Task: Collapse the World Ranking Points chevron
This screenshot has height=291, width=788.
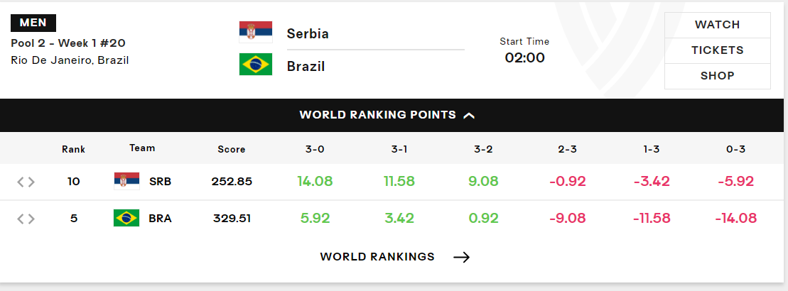Action: 469,116
